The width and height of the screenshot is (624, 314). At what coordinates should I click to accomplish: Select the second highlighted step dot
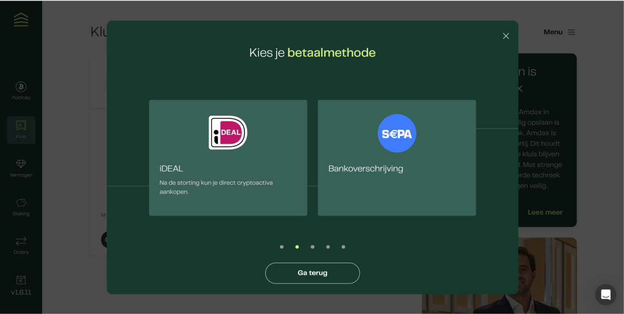pyautogui.click(x=297, y=247)
